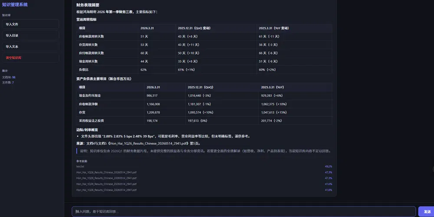The height and width of the screenshot is (217, 434).
Task: Send the question with 发送 button
Action: pos(427,211)
